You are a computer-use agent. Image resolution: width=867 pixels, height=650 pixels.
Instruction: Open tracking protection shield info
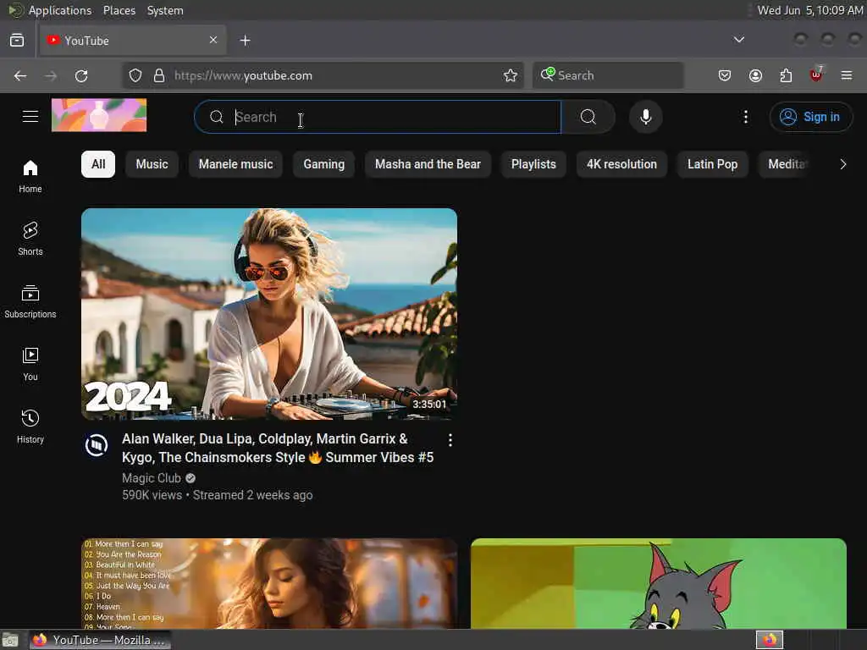tap(135, 75)
